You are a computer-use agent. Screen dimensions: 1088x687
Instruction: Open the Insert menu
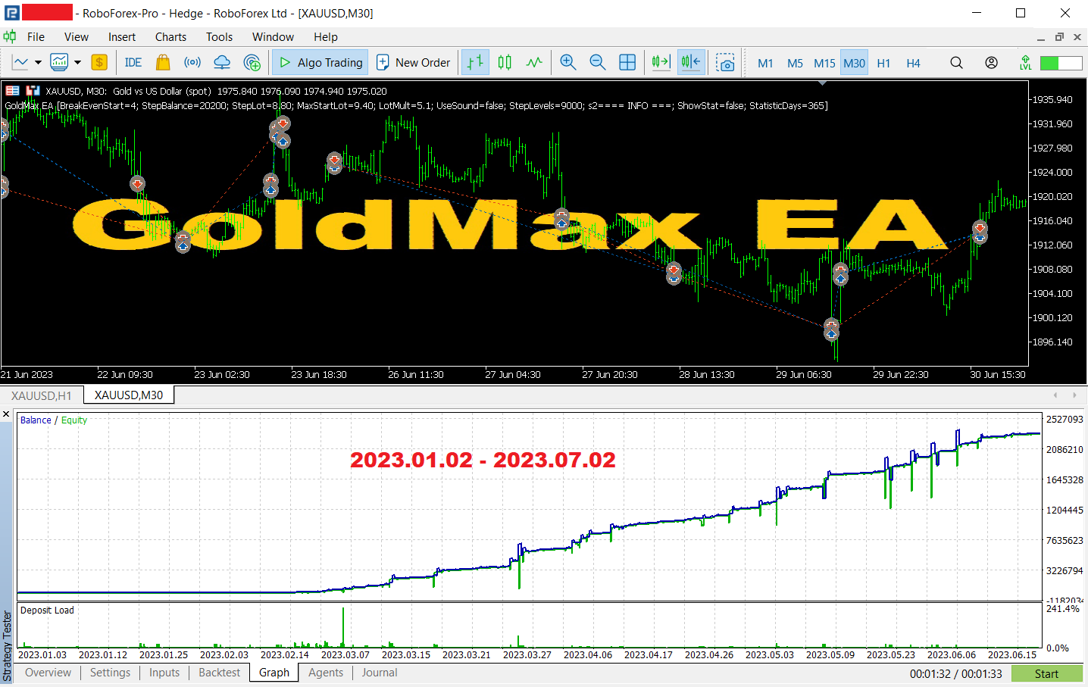121,37
